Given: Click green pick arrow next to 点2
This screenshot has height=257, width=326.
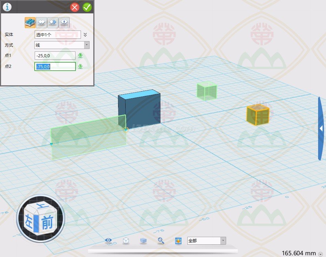Looking at the screenshot, I should pos(80,66).
